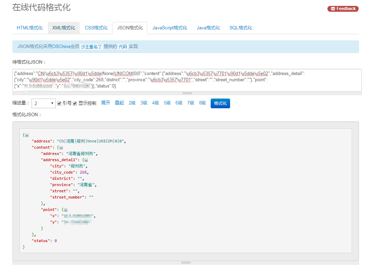Click the content "address" value 河南省郑州市
The height and width of the screenshot is (268, 377).
coord(80,154)
